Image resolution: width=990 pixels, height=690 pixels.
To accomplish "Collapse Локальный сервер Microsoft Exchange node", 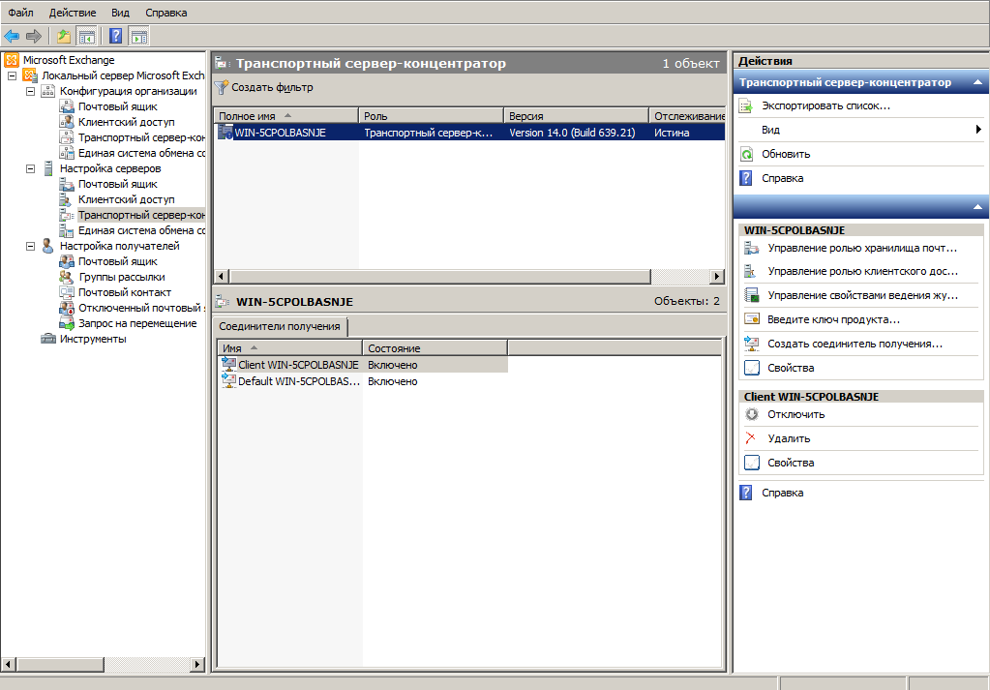I will pos(12,75).
